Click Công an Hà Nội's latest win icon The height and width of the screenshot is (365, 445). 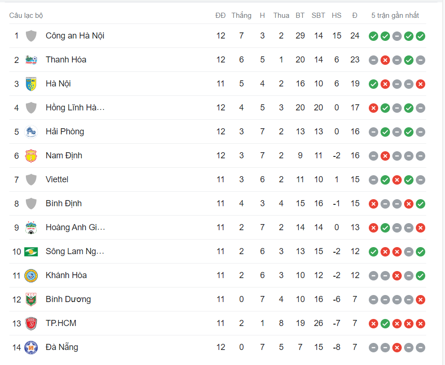(421, 36)
